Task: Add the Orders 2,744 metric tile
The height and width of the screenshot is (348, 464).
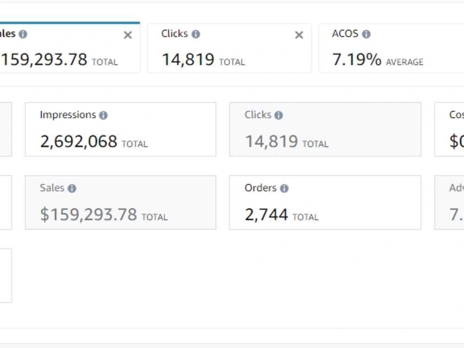Action: [325, 202]
